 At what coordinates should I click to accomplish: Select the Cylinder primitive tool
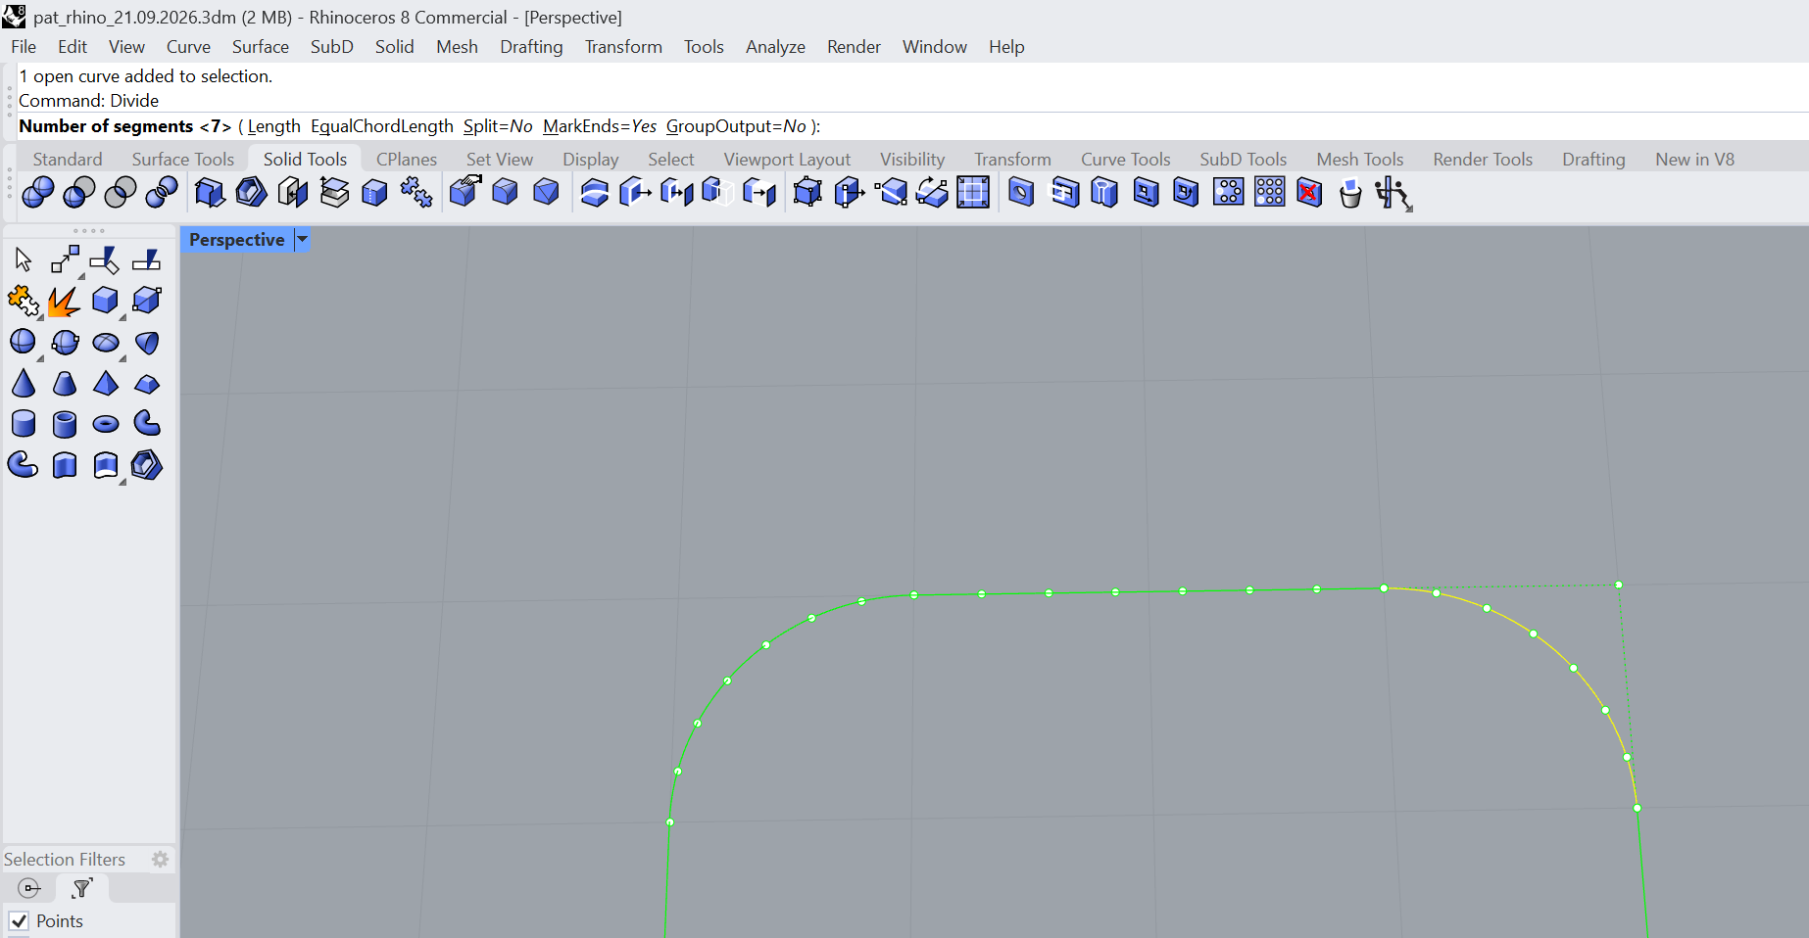[x=24, y=424]
